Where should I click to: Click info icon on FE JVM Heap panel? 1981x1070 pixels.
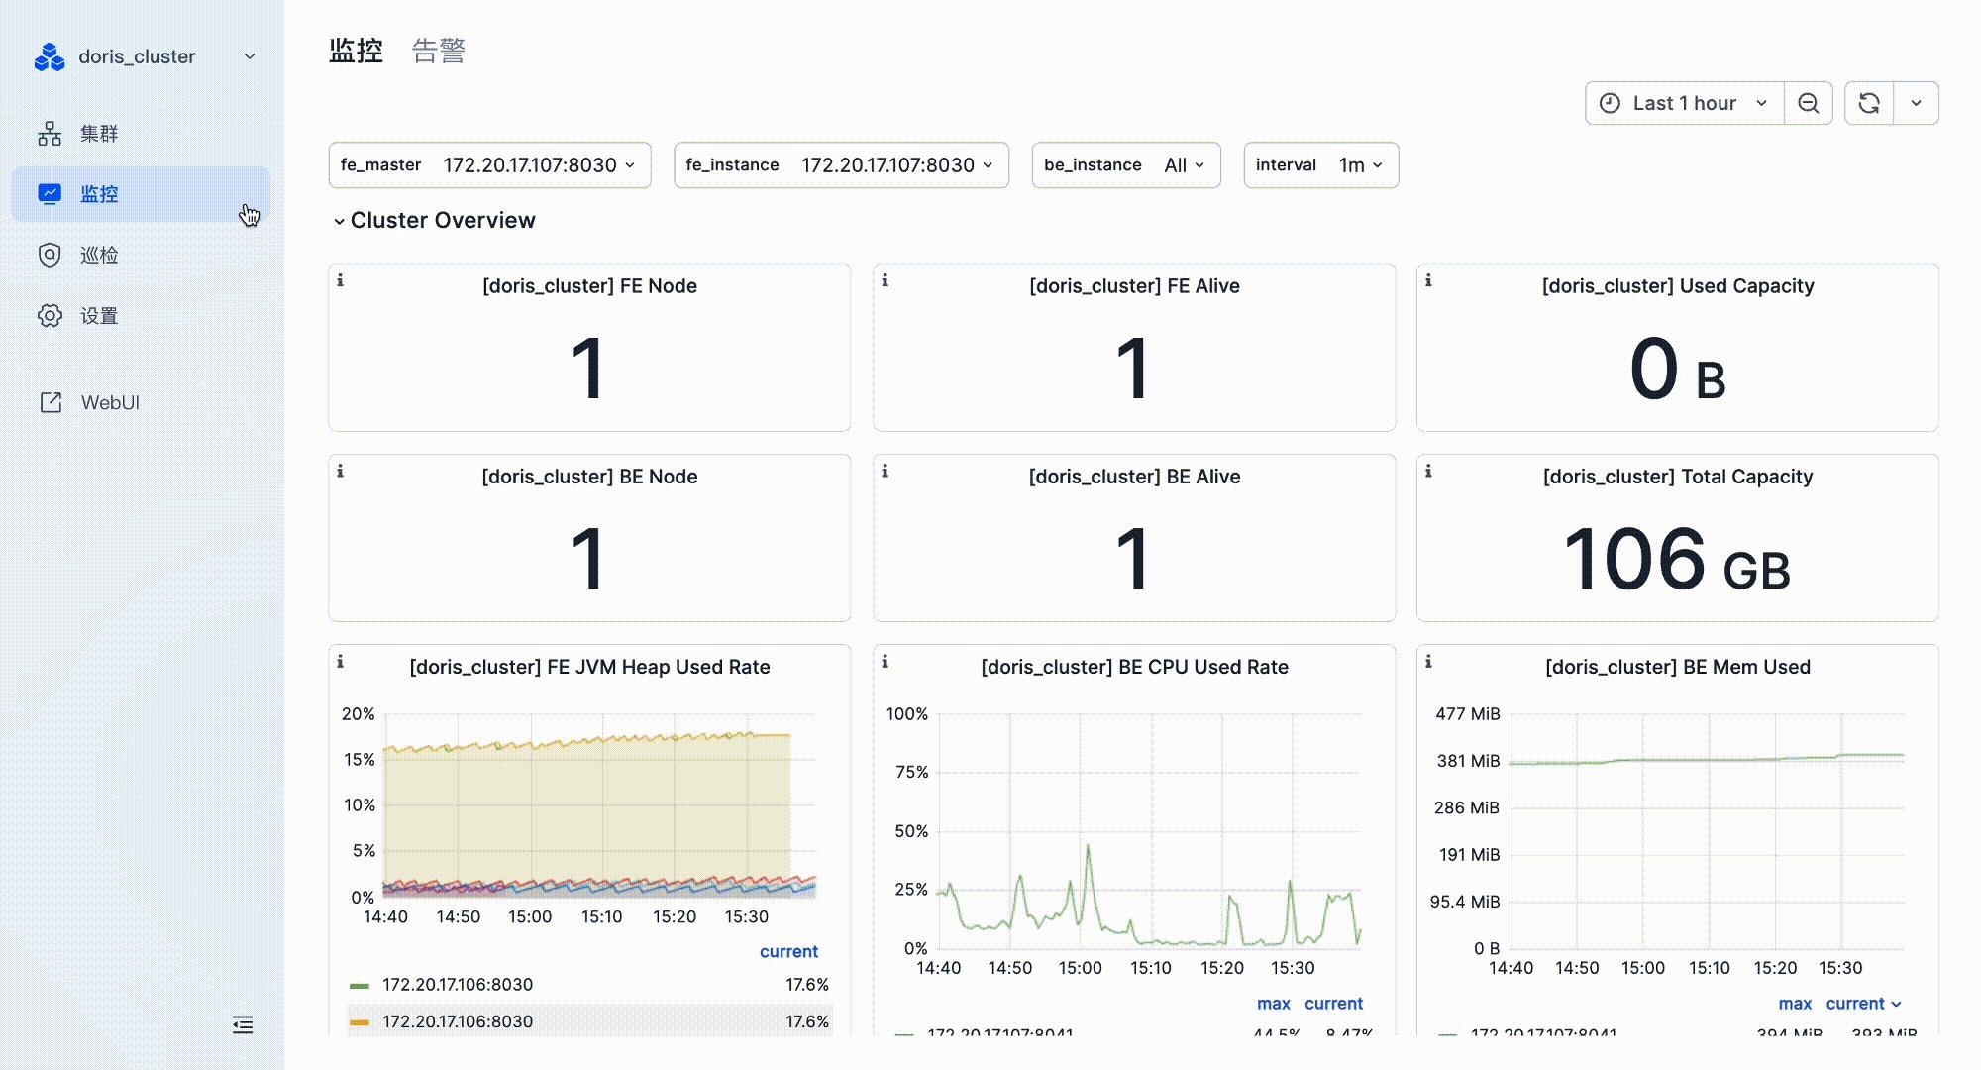click(340, 661)
